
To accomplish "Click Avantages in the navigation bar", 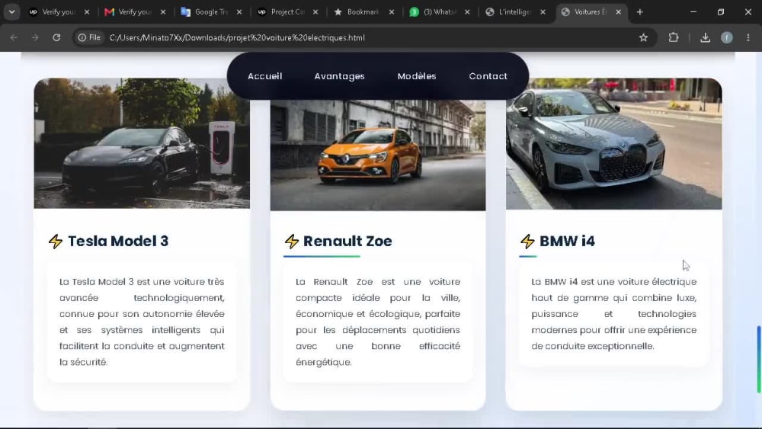I will click(x=339, y=76).
